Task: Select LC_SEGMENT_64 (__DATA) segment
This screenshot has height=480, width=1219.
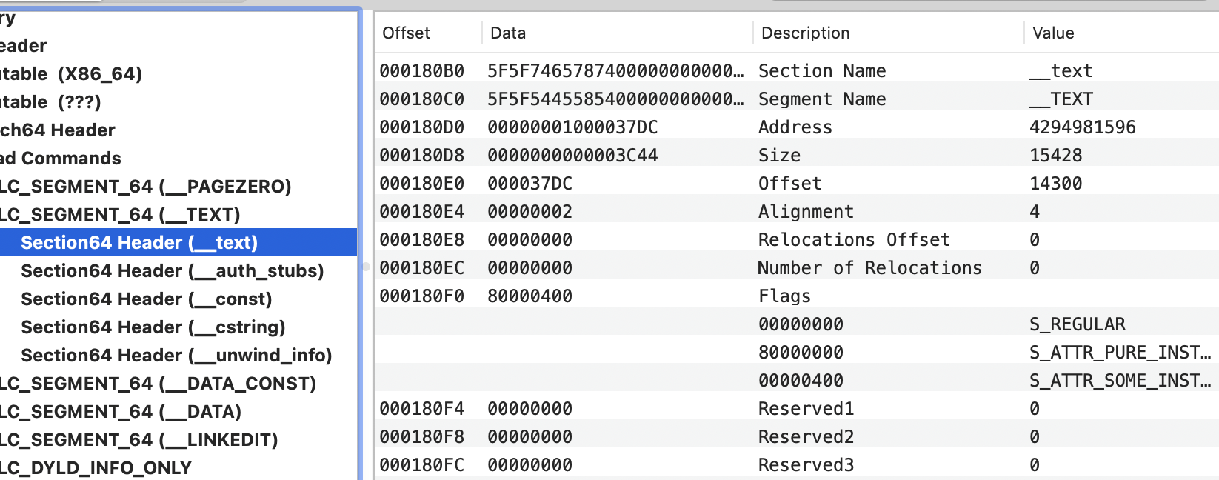Action: pyautogui.click(x=121, y=412)
